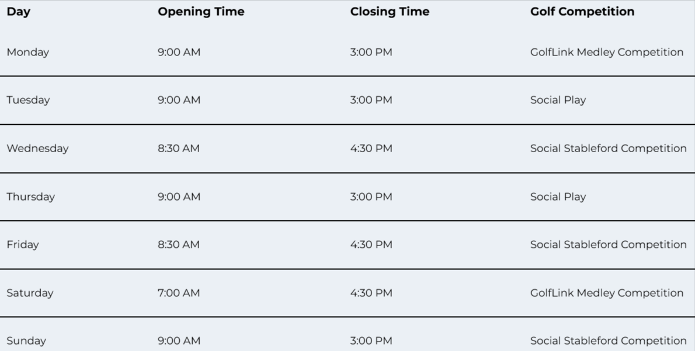Click Friday's 4:30 PM closing time

coord(371,244)
